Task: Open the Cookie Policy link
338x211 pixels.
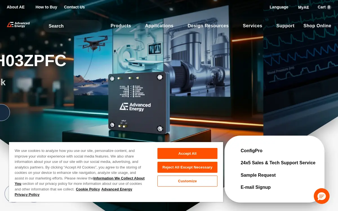Action: pos(88,189)
